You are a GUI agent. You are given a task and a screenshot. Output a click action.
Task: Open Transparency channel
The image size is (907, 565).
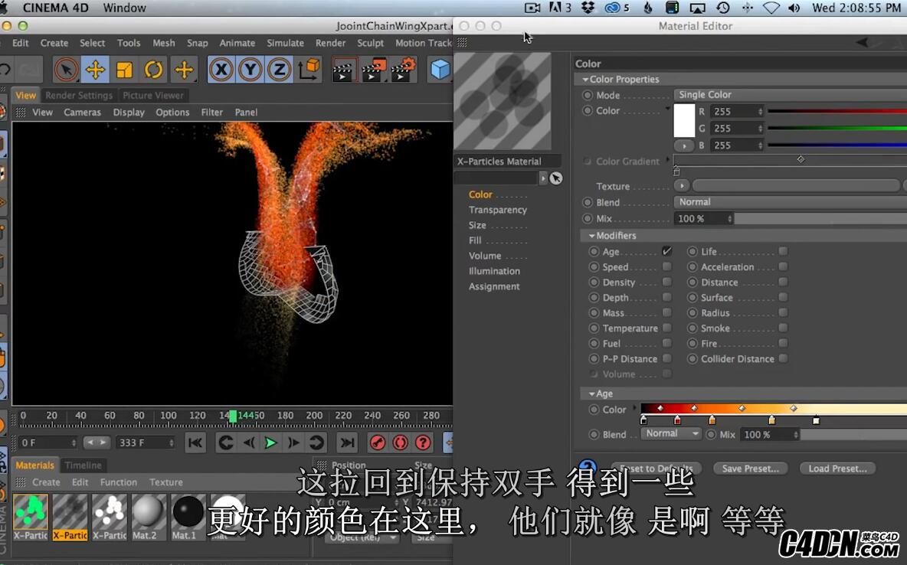pyautogui.click(x=497, y=210)
